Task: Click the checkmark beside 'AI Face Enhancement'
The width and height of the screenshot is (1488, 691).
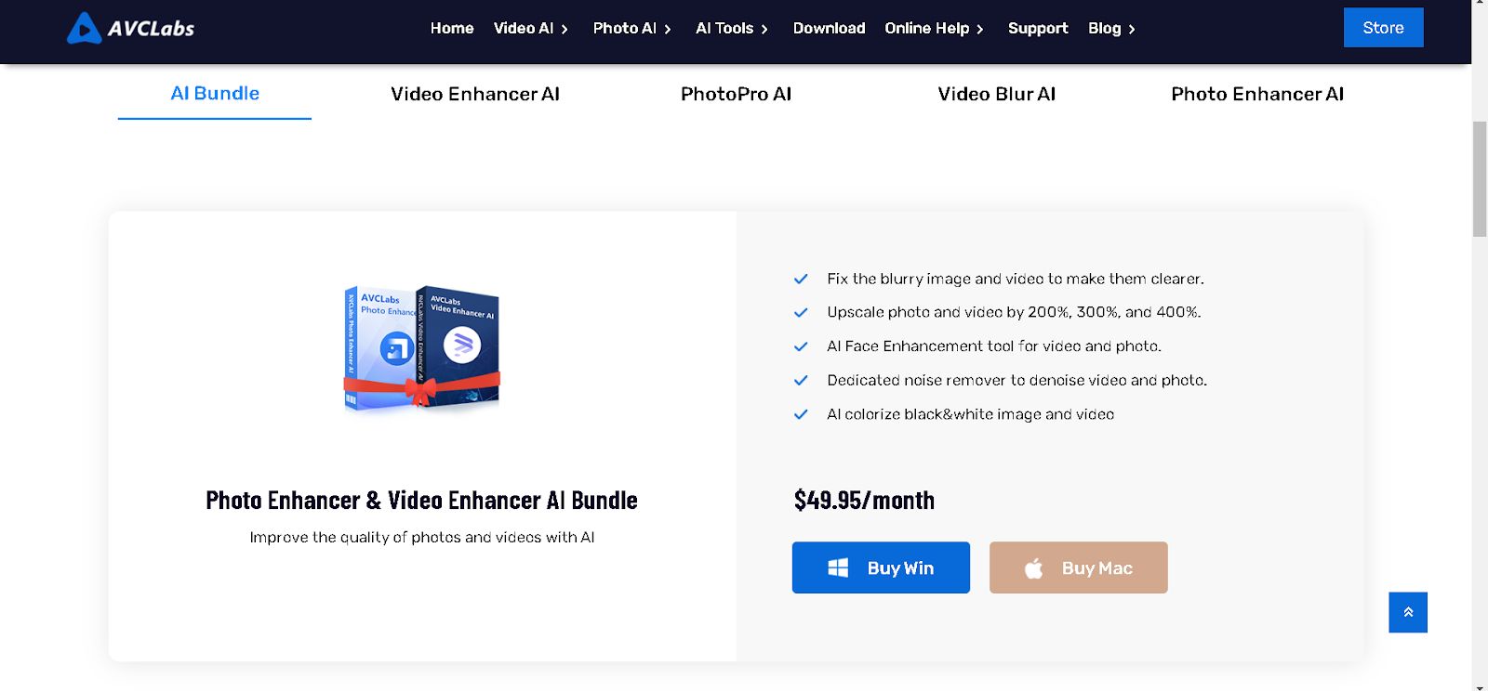Action: pyautogui.click(x=801, y=346)
